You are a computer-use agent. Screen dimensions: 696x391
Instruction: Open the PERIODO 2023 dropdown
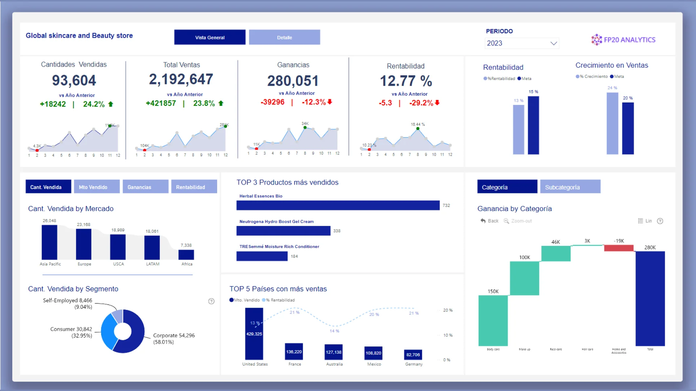pos(522,43)
